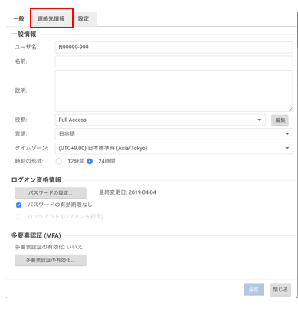Click the 説明 text area resize handle

point(290,109)
